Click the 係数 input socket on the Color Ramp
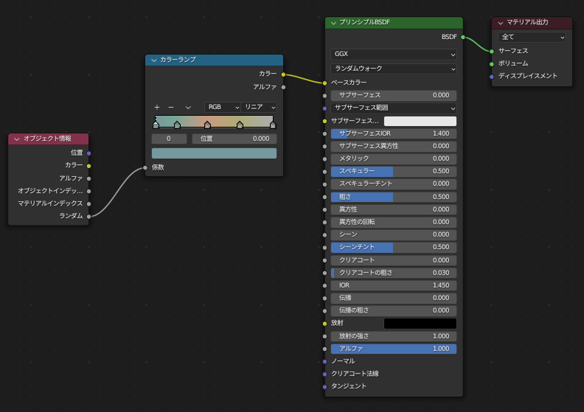Image resolution: width=584 pixels, height=412 pixels. (x=145, y=167)
